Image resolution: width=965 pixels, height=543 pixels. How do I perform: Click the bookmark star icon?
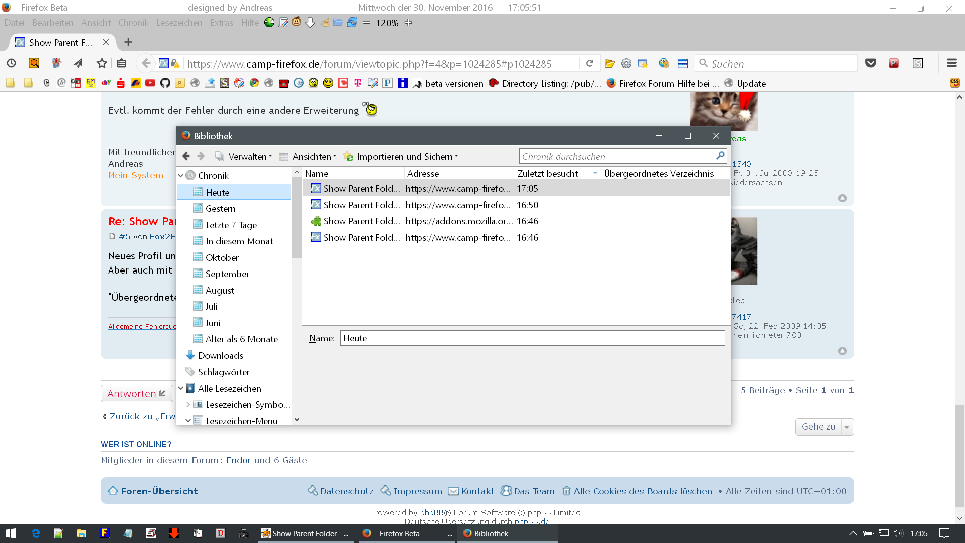pos(102,63)
